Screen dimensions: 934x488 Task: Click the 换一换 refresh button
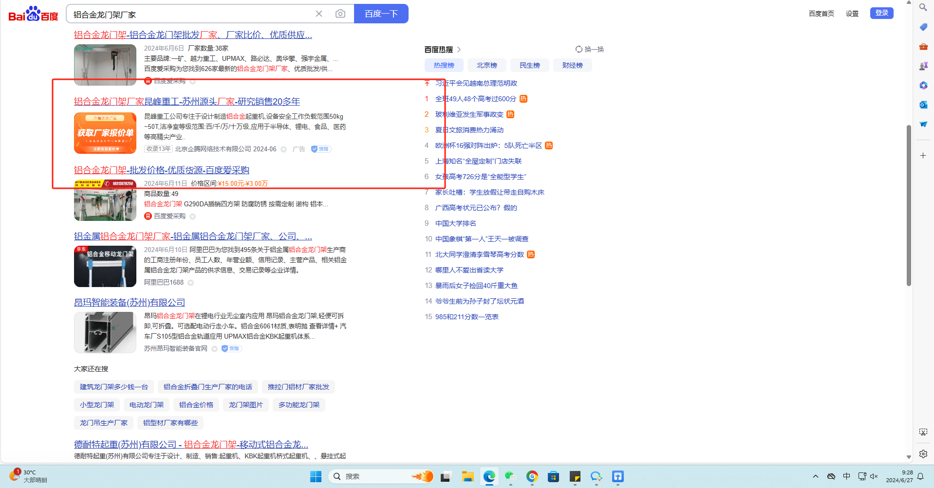589,49
